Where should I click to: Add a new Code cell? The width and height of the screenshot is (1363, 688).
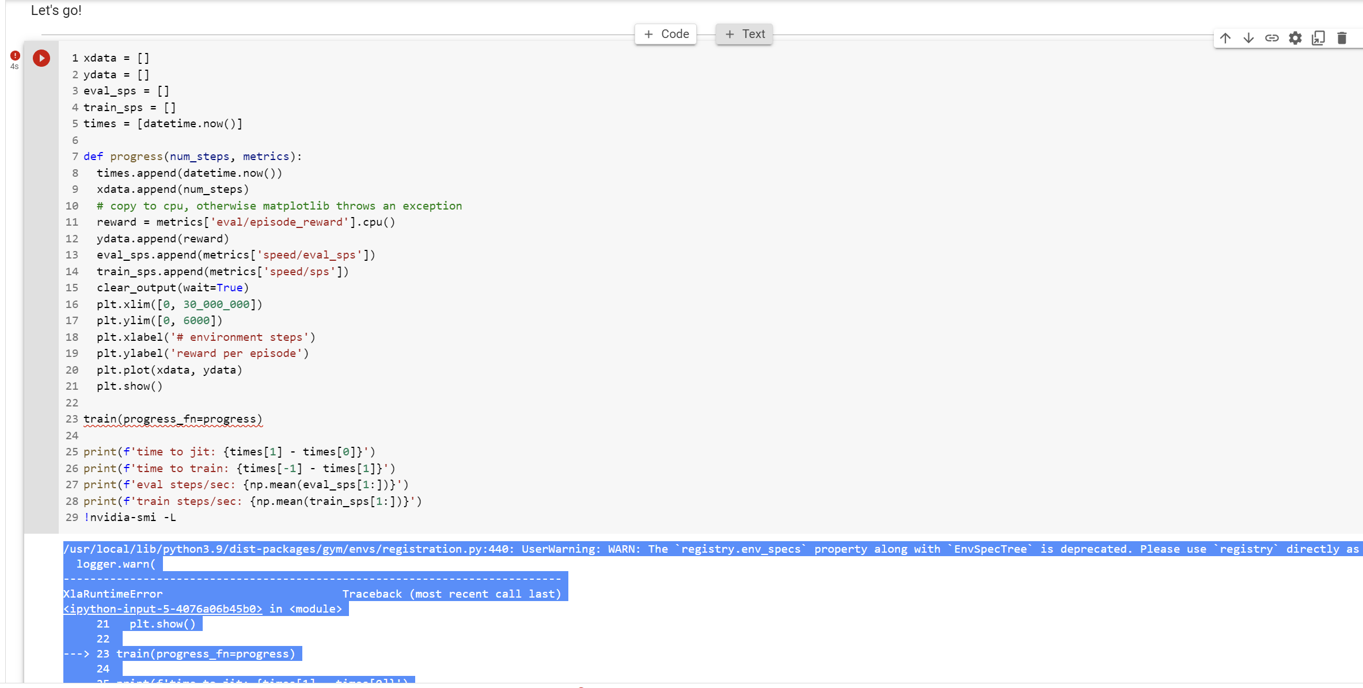pos(666,34)
